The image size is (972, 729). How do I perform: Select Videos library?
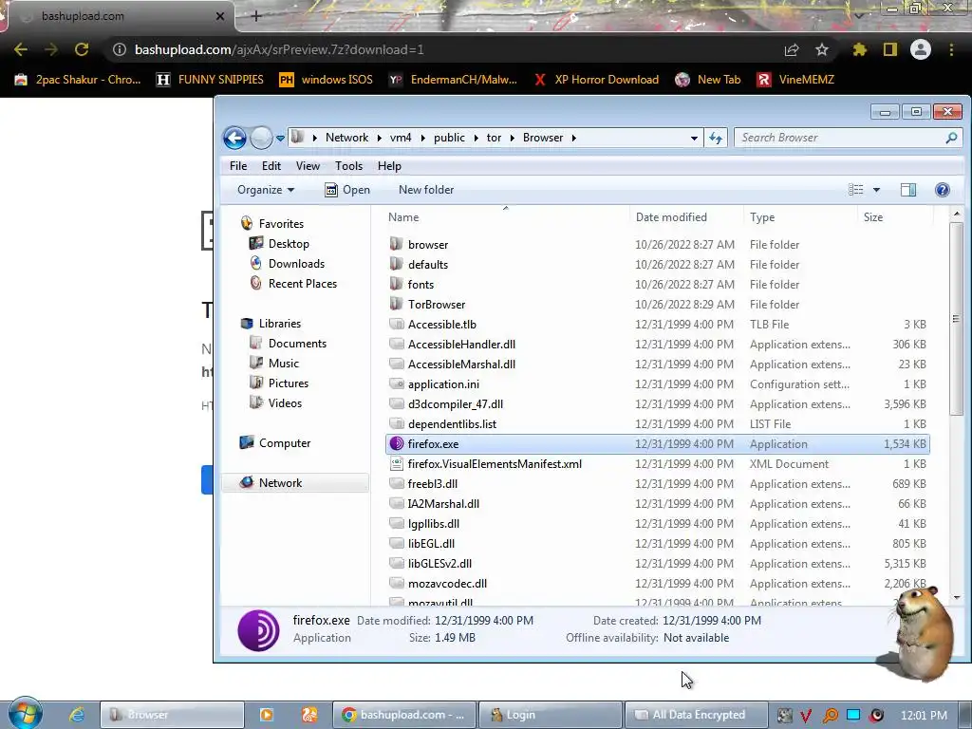pyautogui.click(x=285, y=402)
